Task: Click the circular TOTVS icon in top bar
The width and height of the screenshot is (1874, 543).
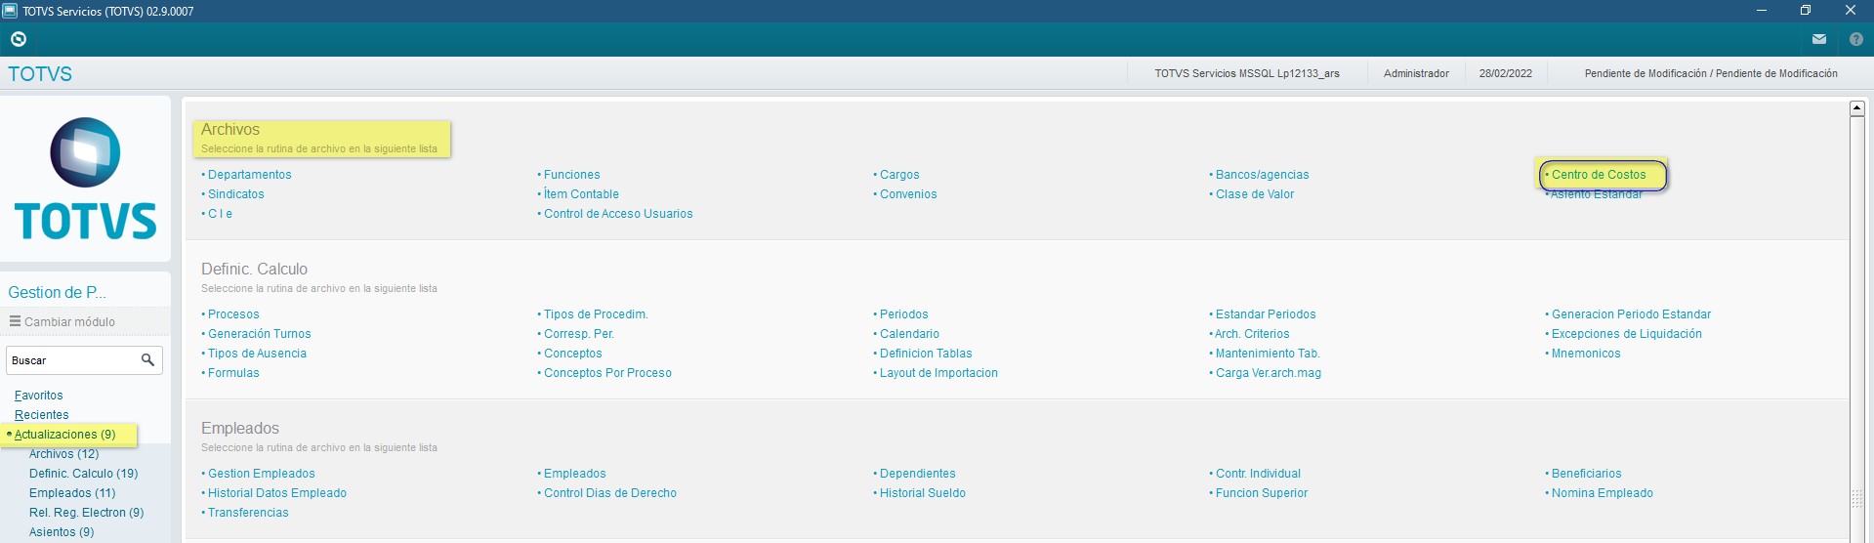Action: (x=18, y=39)
